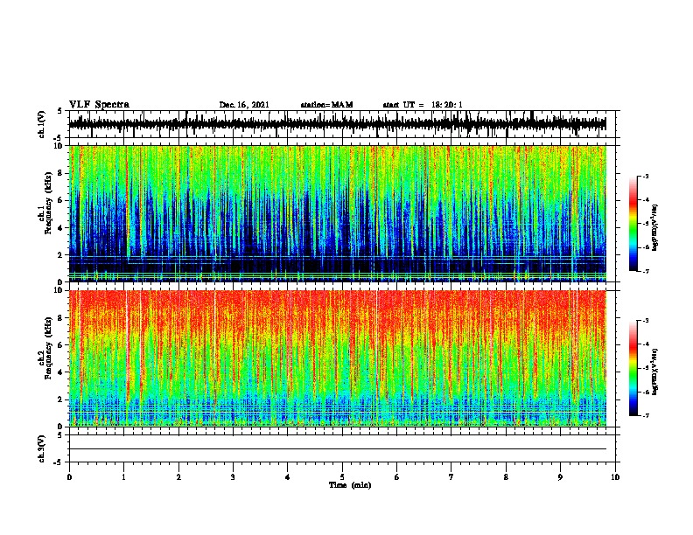Click the "ch.3(V)" axis label

tap(41, 448)
